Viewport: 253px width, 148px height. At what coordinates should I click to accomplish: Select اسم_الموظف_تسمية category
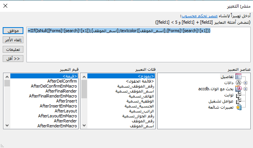tap(121, 91)
